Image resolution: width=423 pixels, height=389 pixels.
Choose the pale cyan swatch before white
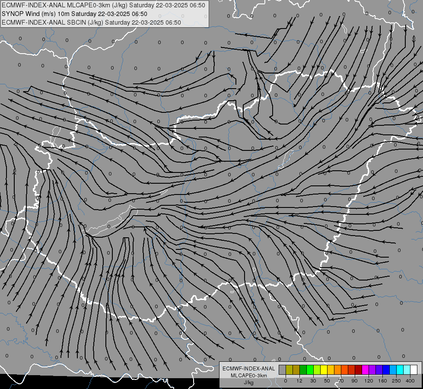(x=407, y=370)
